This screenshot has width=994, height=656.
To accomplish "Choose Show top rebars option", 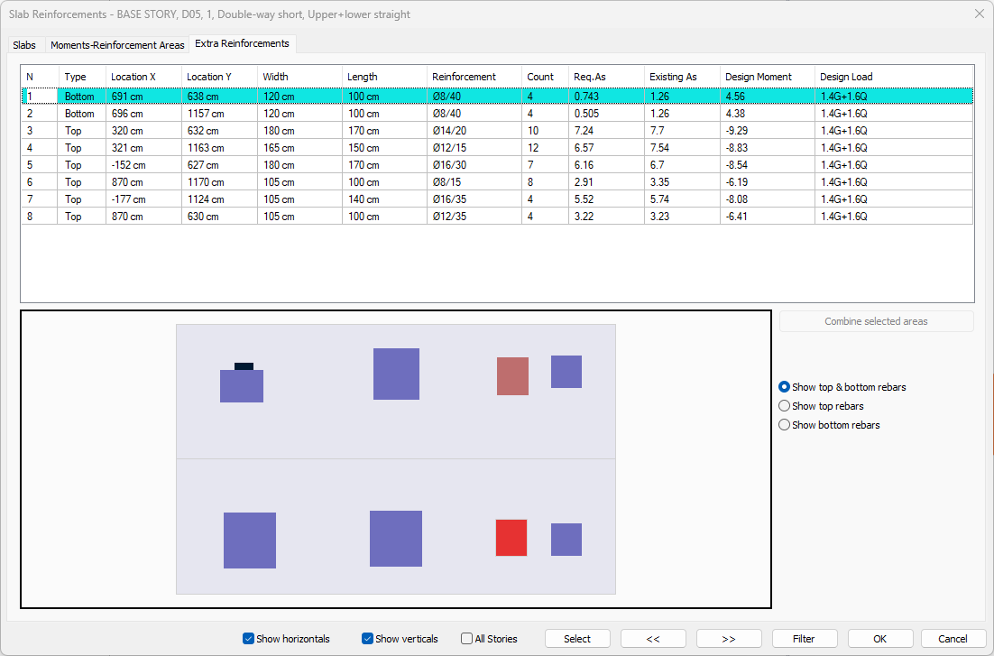I will [784, 406].
